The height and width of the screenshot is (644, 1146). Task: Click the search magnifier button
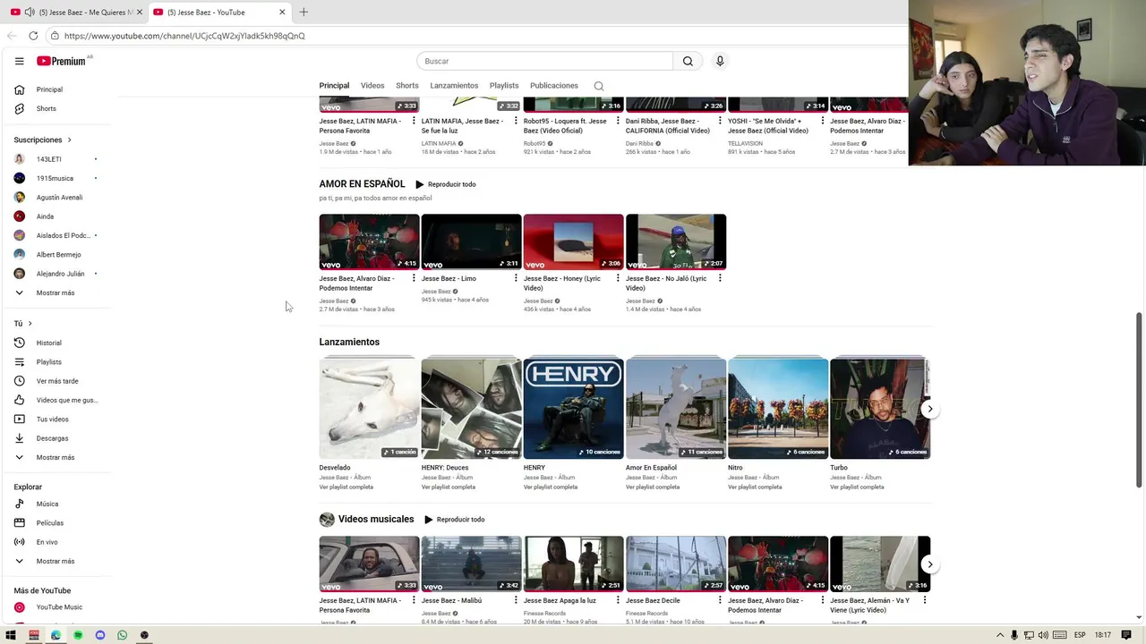[x=688, y=61]
